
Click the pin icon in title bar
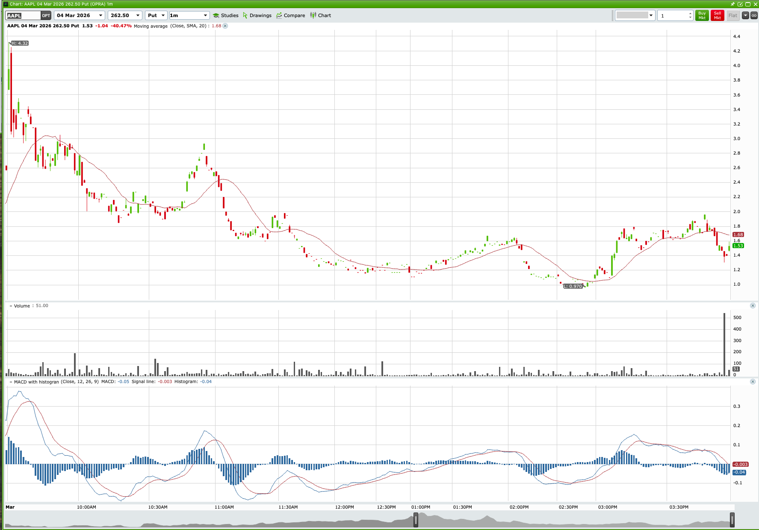click(x=732, y=4)
